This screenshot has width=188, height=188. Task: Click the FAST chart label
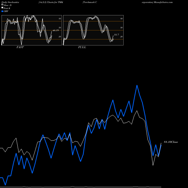pos(20,47)
